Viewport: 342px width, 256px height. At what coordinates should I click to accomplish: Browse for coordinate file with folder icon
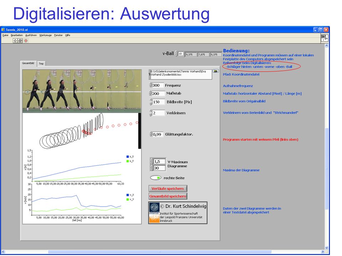(x=216, y=71)
